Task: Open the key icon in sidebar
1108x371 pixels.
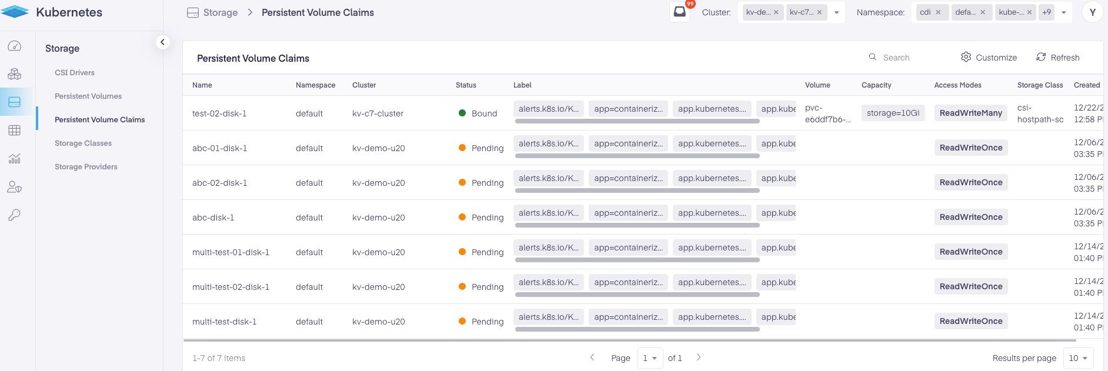Action: point(15,215)
